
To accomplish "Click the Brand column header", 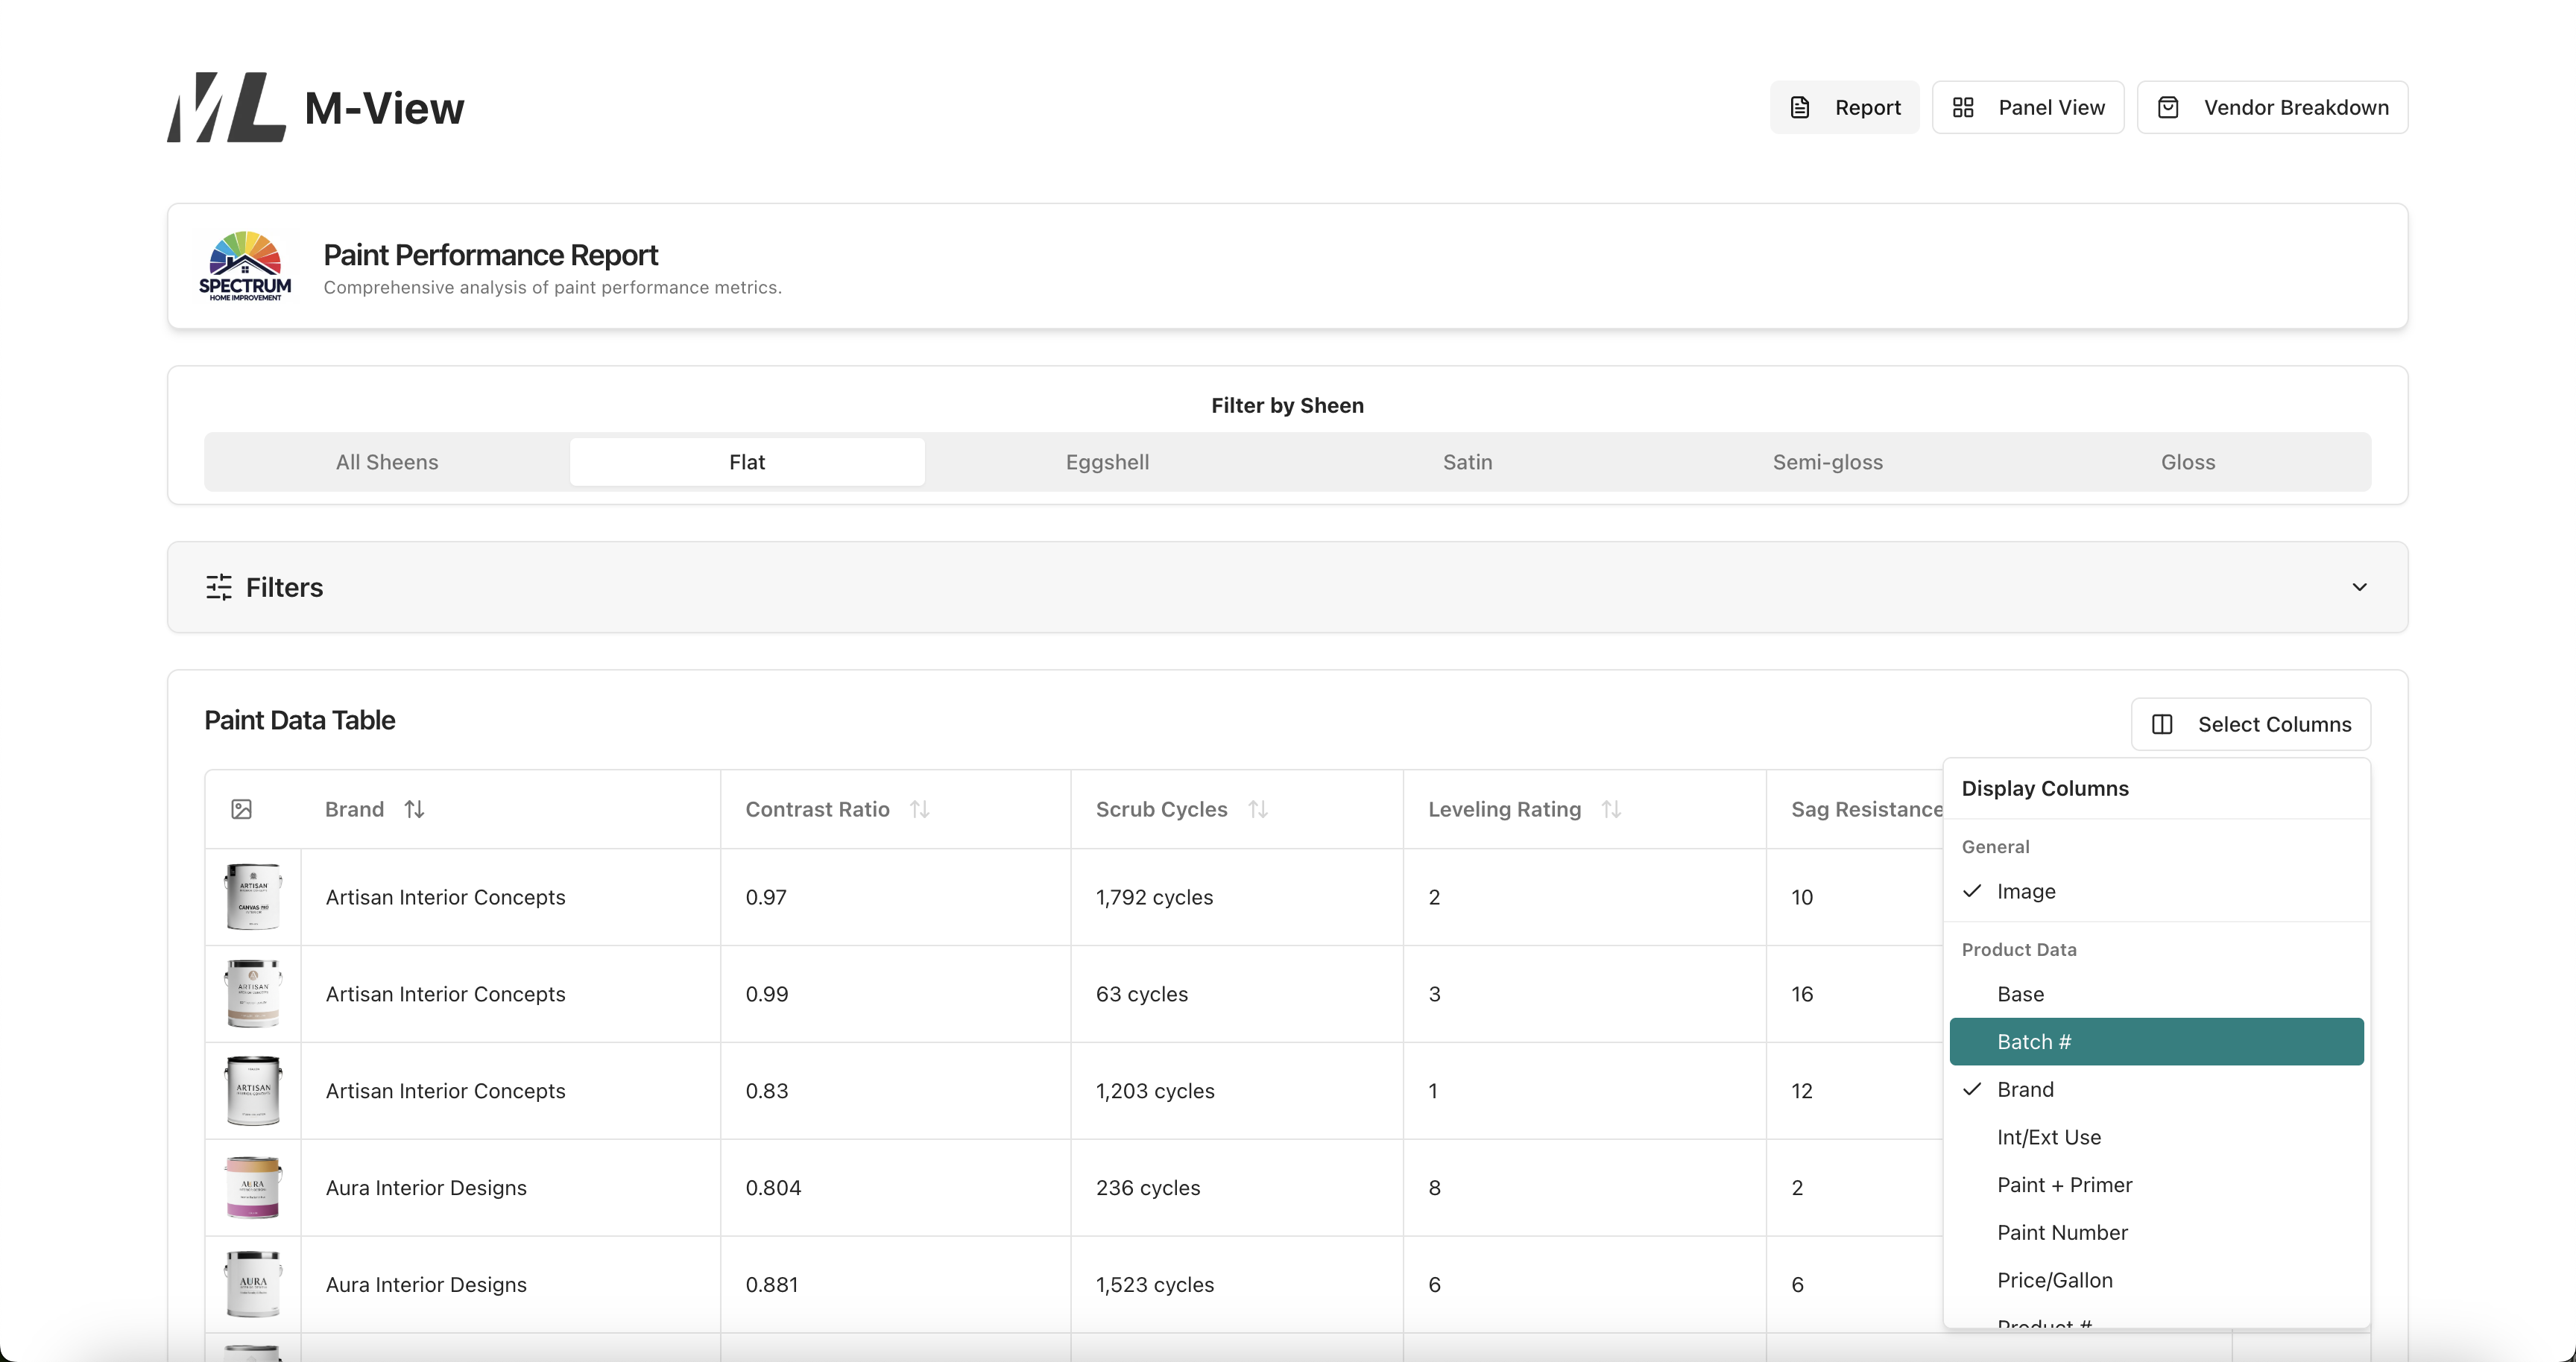I will (354, 808).
